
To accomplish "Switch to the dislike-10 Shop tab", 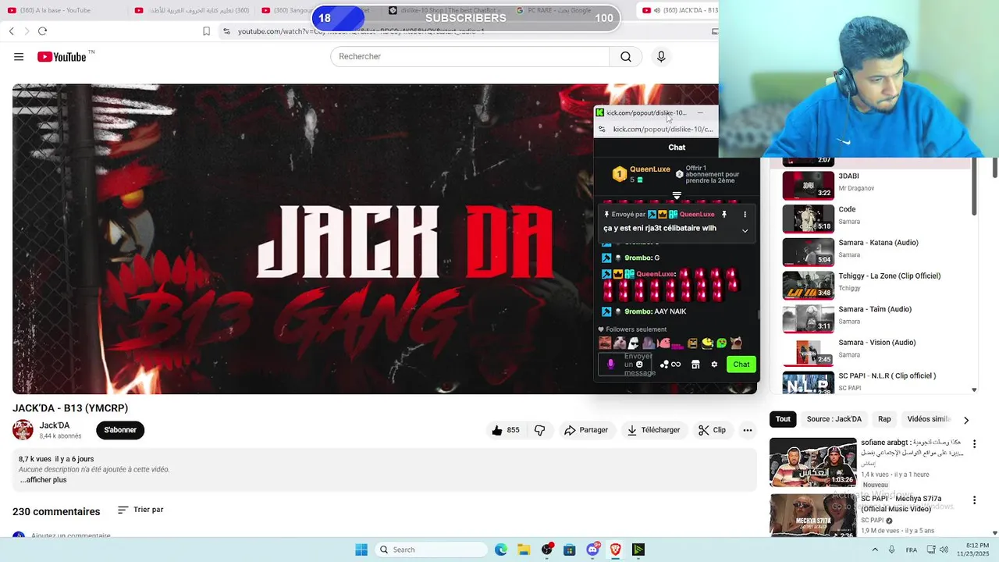I will pos(445,10).
